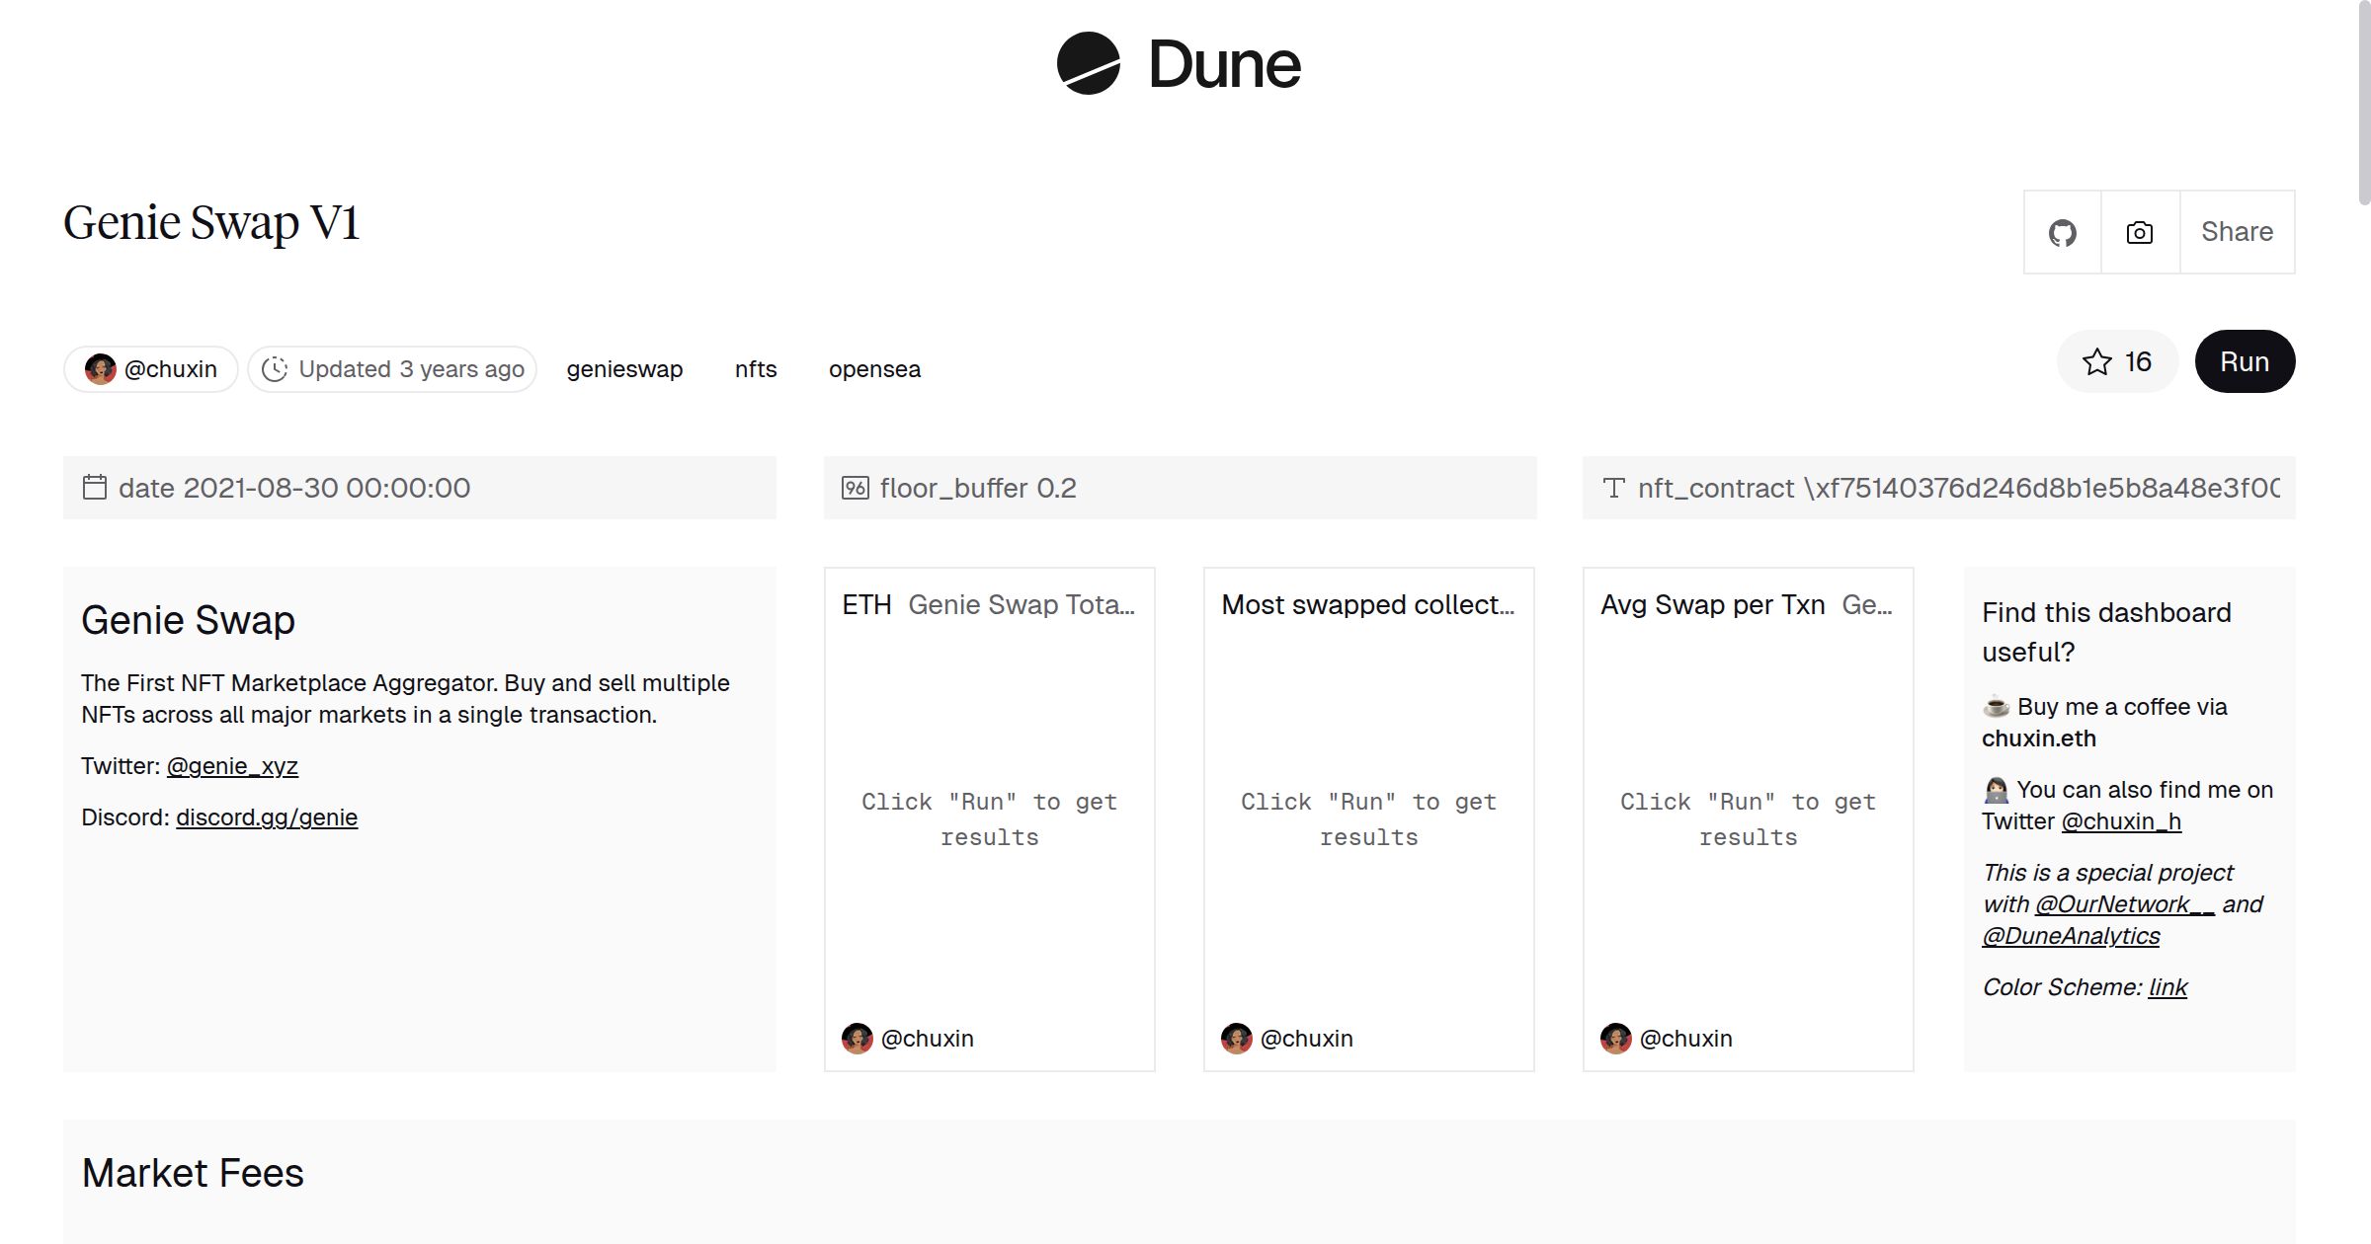Click the calendar icon in date field
2371x1244 pixels.
pos(95,488)
